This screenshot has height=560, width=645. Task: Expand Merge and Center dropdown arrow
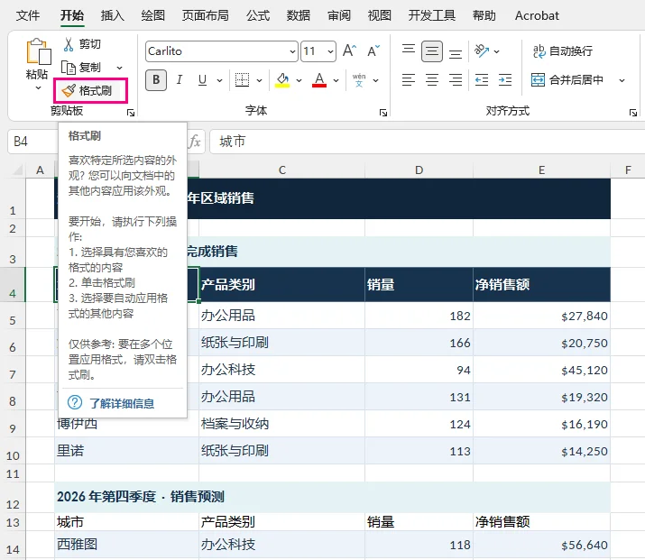tap(622, 80)
